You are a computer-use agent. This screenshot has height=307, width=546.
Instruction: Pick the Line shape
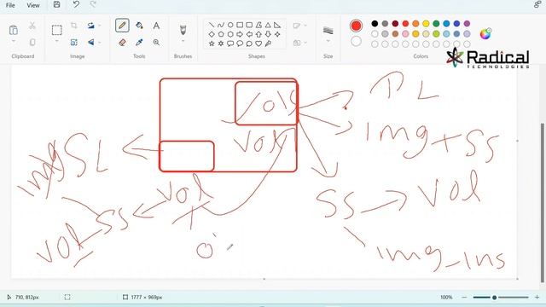pyautogui.click(x=212, y=25)
